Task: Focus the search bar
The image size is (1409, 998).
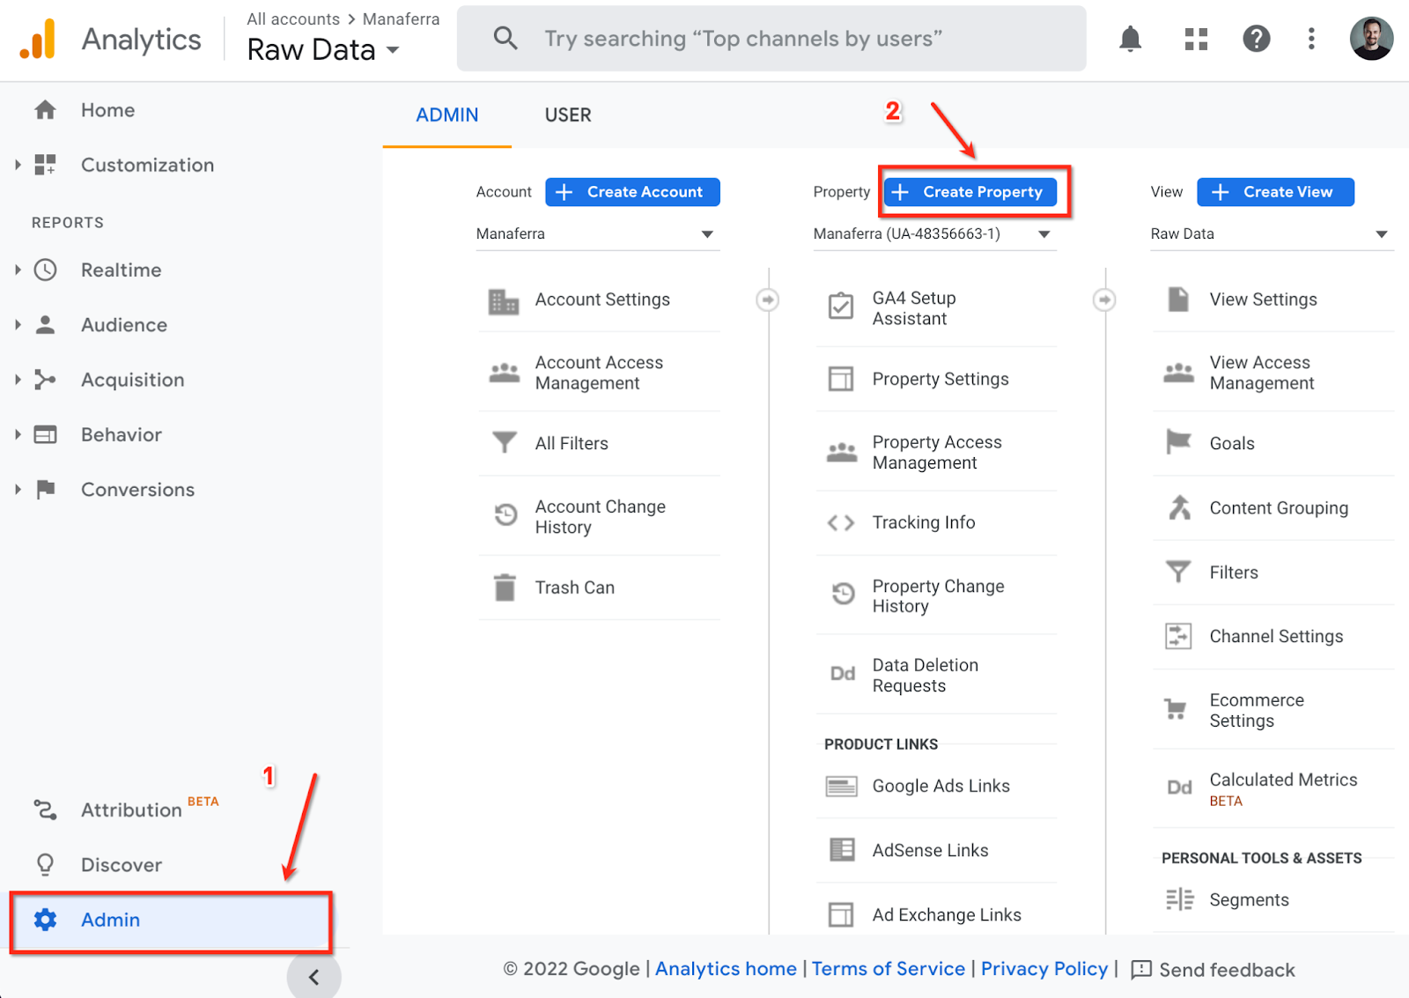Action: click(771, 39)
